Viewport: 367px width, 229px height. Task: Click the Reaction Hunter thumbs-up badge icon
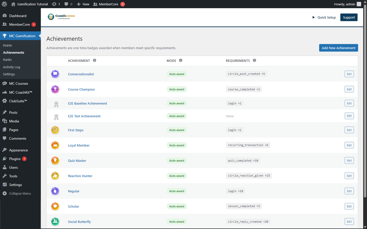click(x=55, y=176)
